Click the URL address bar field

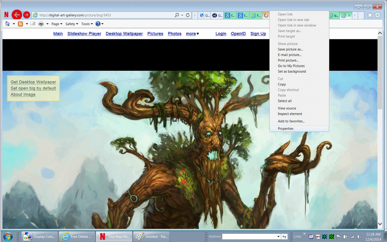click(x=102, y=15)
